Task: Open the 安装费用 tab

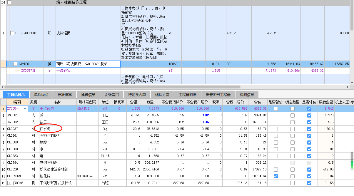Action: coord(112,95)
